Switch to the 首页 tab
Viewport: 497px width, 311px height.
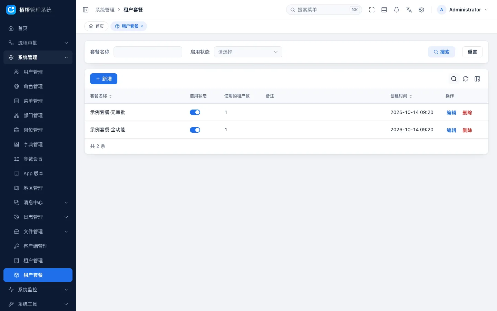pyautogui.click(x=96, y=26)
